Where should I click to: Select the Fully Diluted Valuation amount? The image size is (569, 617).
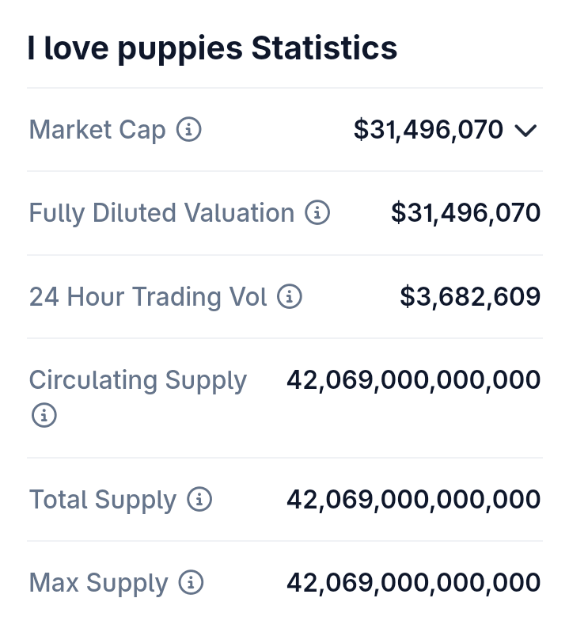pos(465,212)
